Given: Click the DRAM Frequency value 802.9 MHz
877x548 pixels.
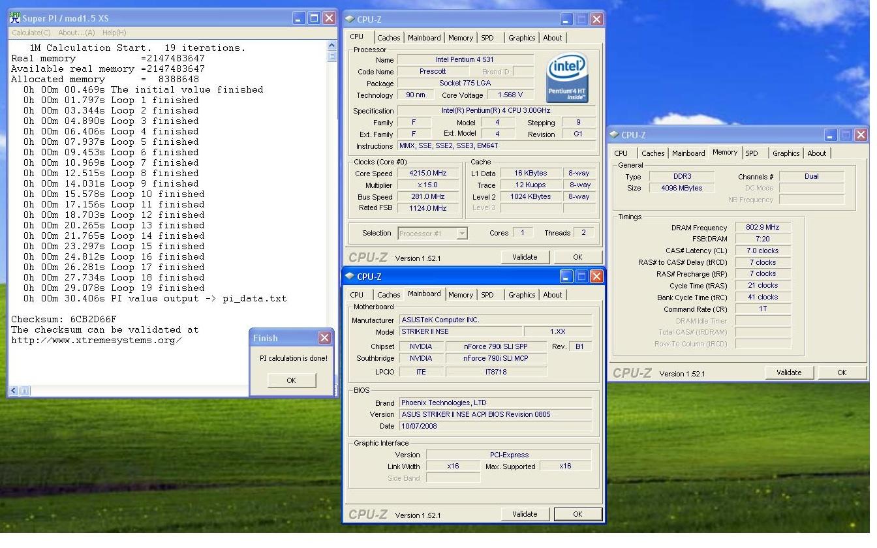Looking at the screenshot, I should tap(762, 228).
